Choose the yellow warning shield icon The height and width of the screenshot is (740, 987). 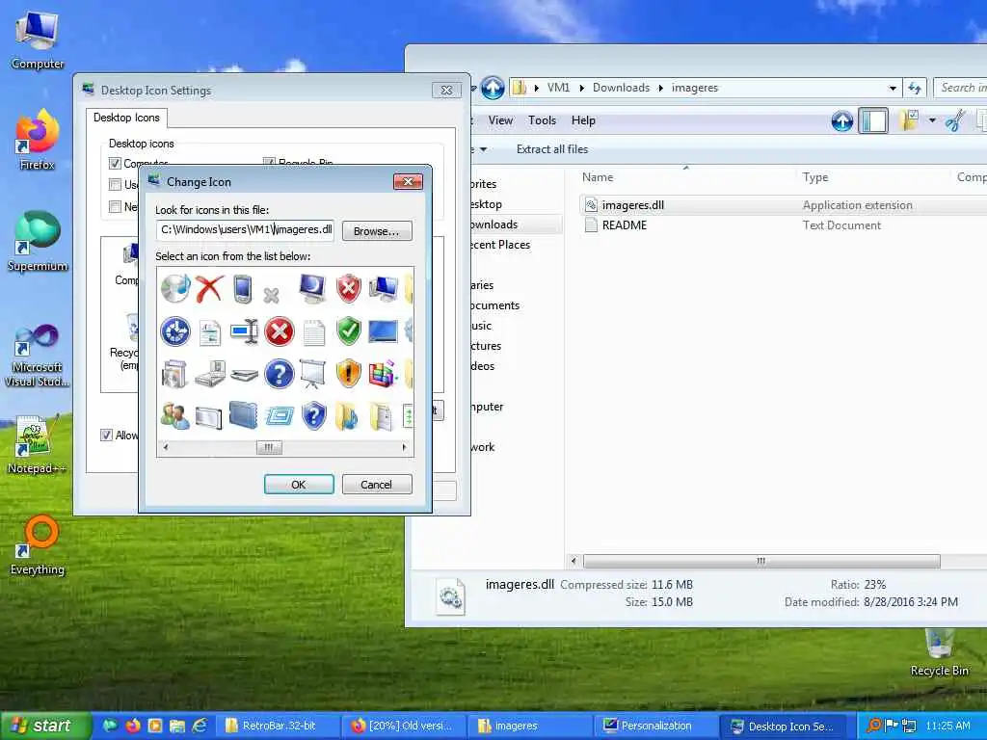(x=348, y=374)
